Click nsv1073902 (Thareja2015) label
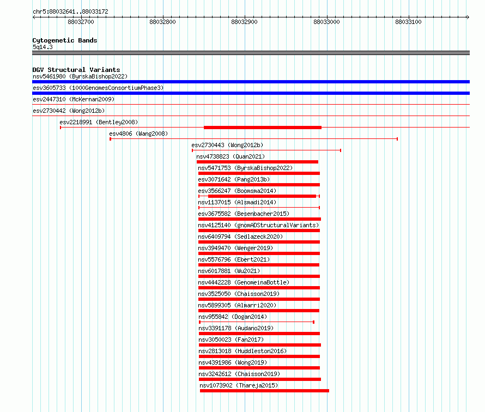This screenshot has height=412, width=485. point(239,385)
